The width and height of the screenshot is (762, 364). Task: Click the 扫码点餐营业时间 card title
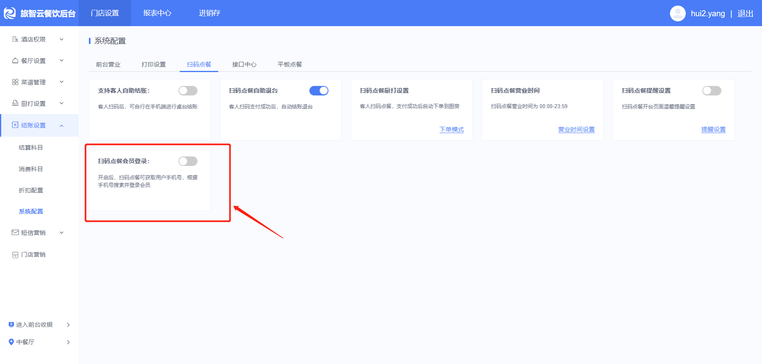[x=515, y=91]
